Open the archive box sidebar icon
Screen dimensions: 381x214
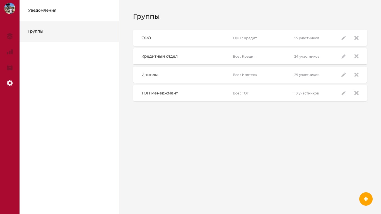pyautogui.click(x=10, y=67)
